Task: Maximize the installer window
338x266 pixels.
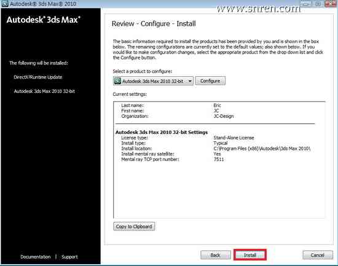Action: [x=318, y=4]
